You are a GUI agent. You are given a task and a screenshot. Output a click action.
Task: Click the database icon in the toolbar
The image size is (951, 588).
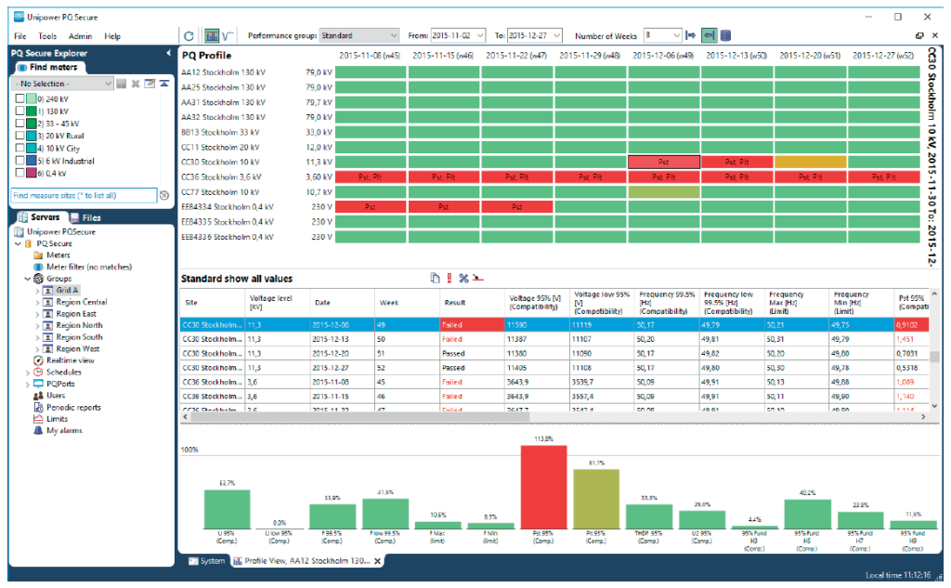[x=725, y=35]
